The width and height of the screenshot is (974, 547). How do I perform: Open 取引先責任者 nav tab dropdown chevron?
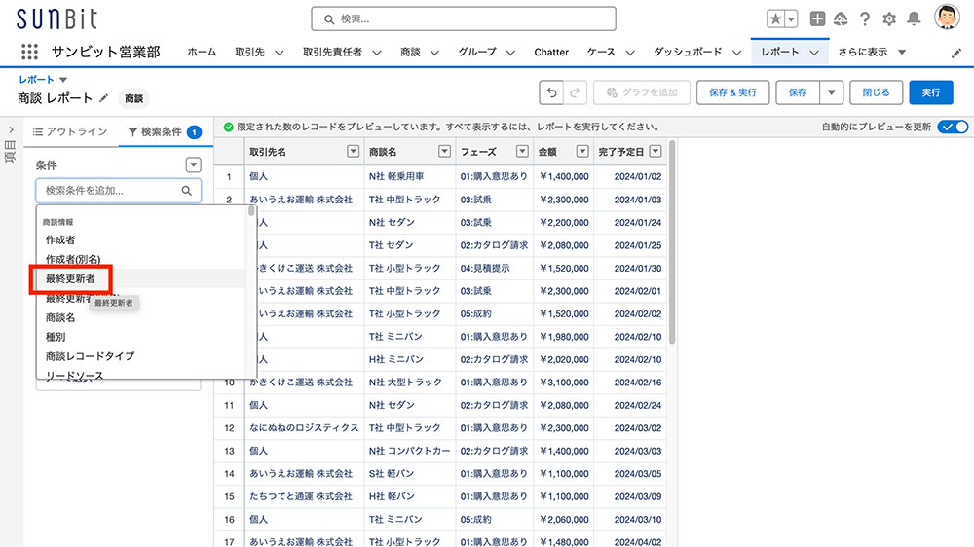coord(376,53)
